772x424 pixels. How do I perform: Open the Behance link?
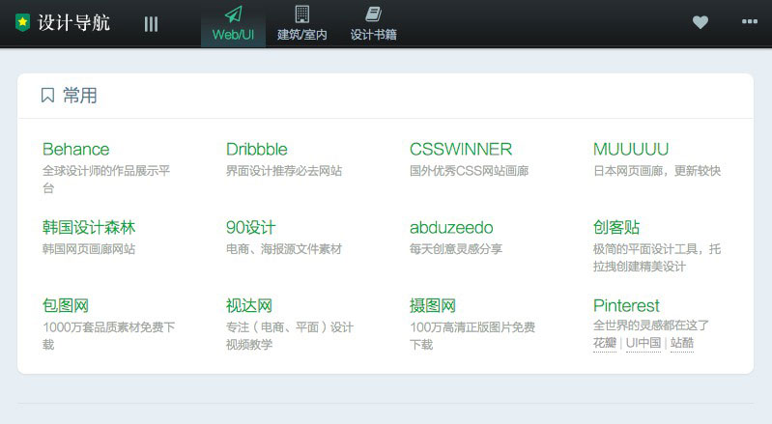point(76,149)
